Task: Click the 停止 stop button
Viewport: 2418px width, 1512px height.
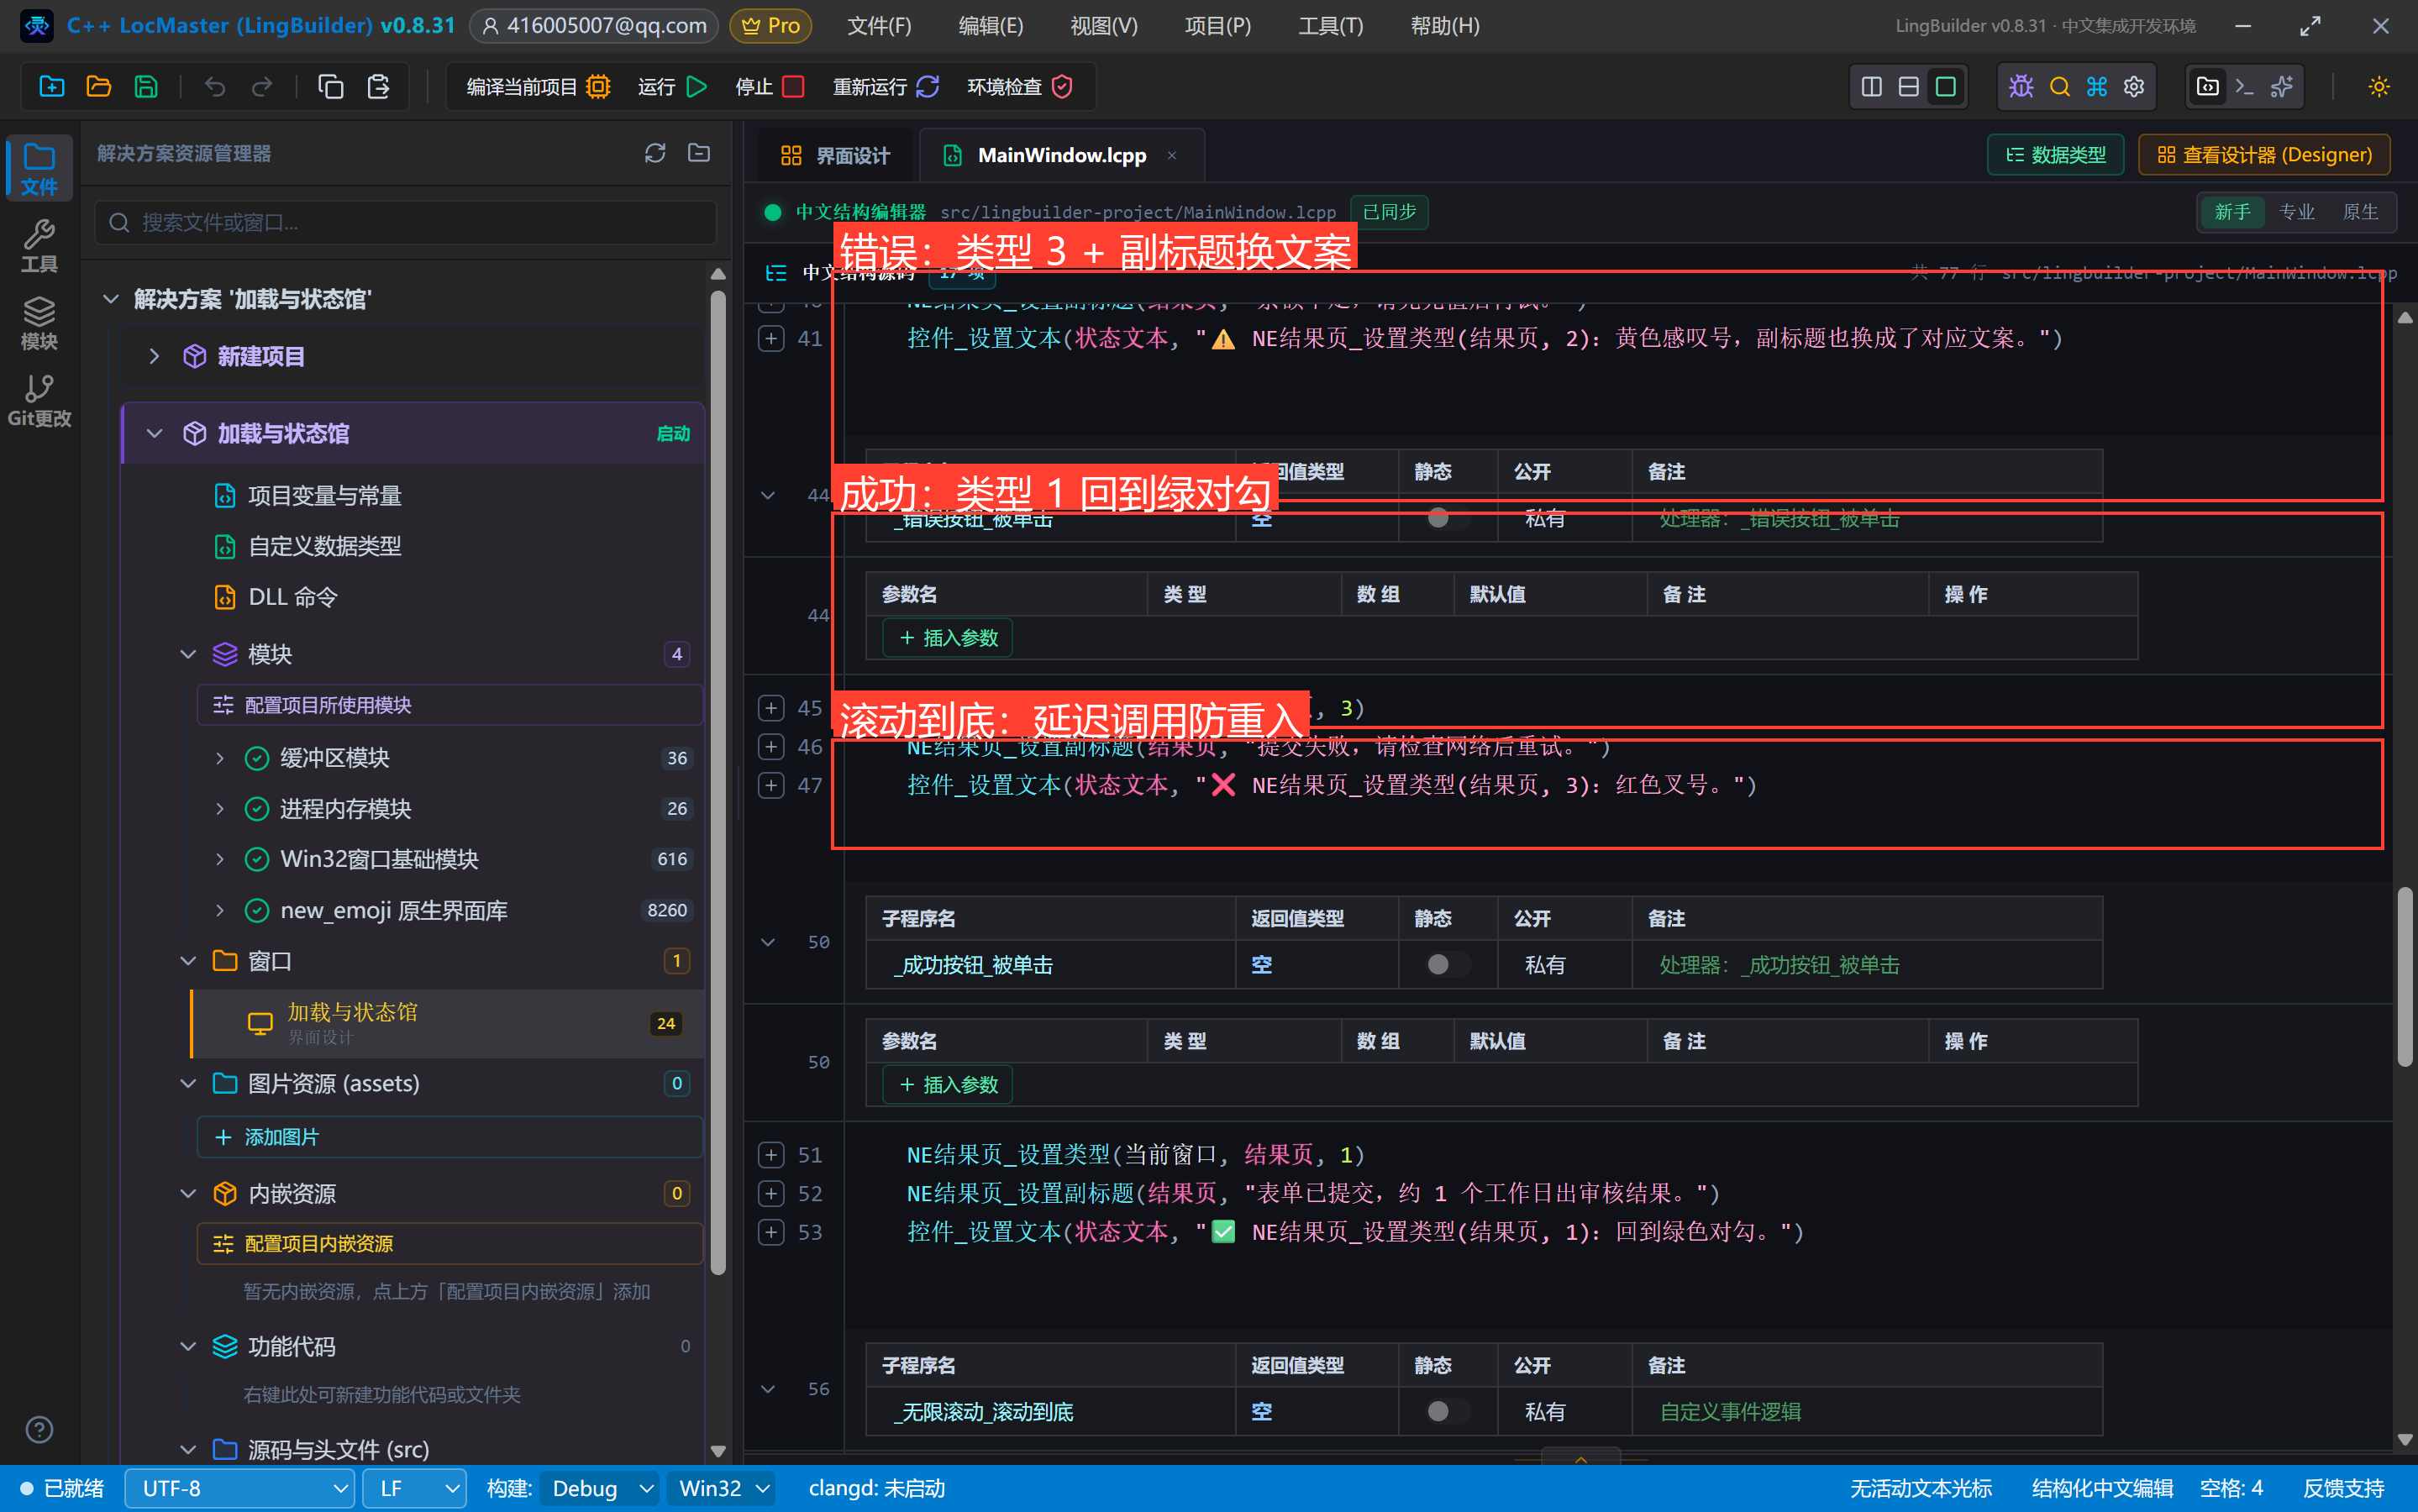Action: coord(769,87)
